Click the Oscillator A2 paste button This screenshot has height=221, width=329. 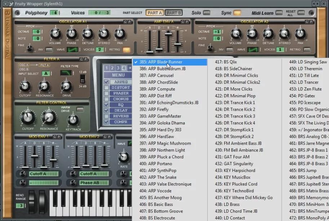[311, 22]
